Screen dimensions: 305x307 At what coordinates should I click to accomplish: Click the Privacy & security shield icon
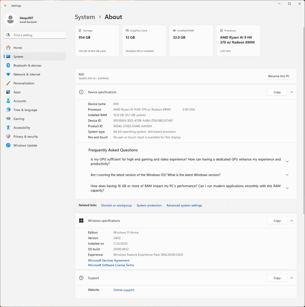click(x=8, y=137)
